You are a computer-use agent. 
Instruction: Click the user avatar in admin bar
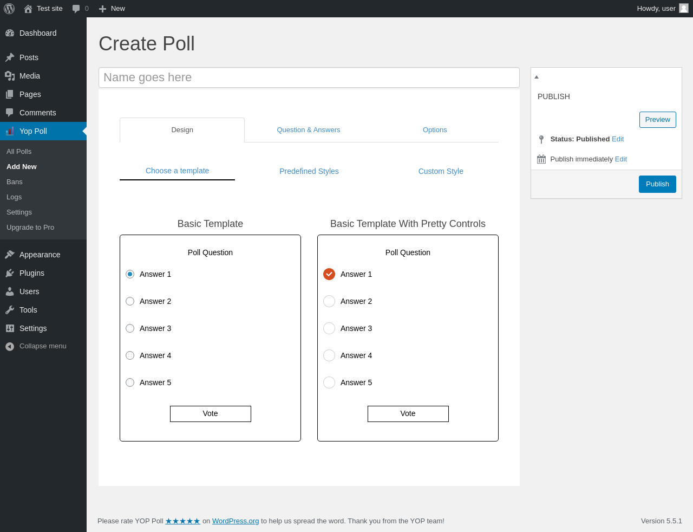pos(684,8)
